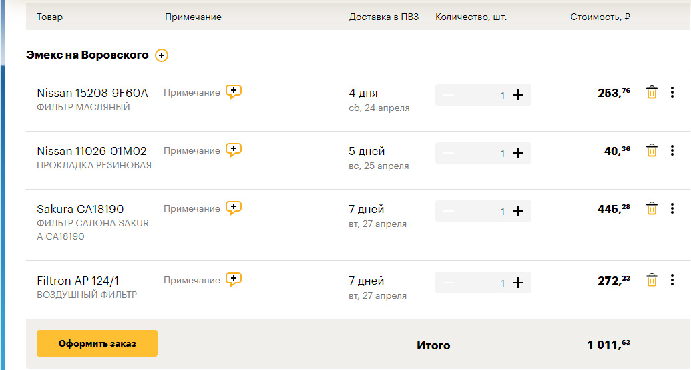Open three-dot menu for Filtron AP 124/1
Image resolution: width=691 pixels, height=370 pixels.
(x=672, y=281)
